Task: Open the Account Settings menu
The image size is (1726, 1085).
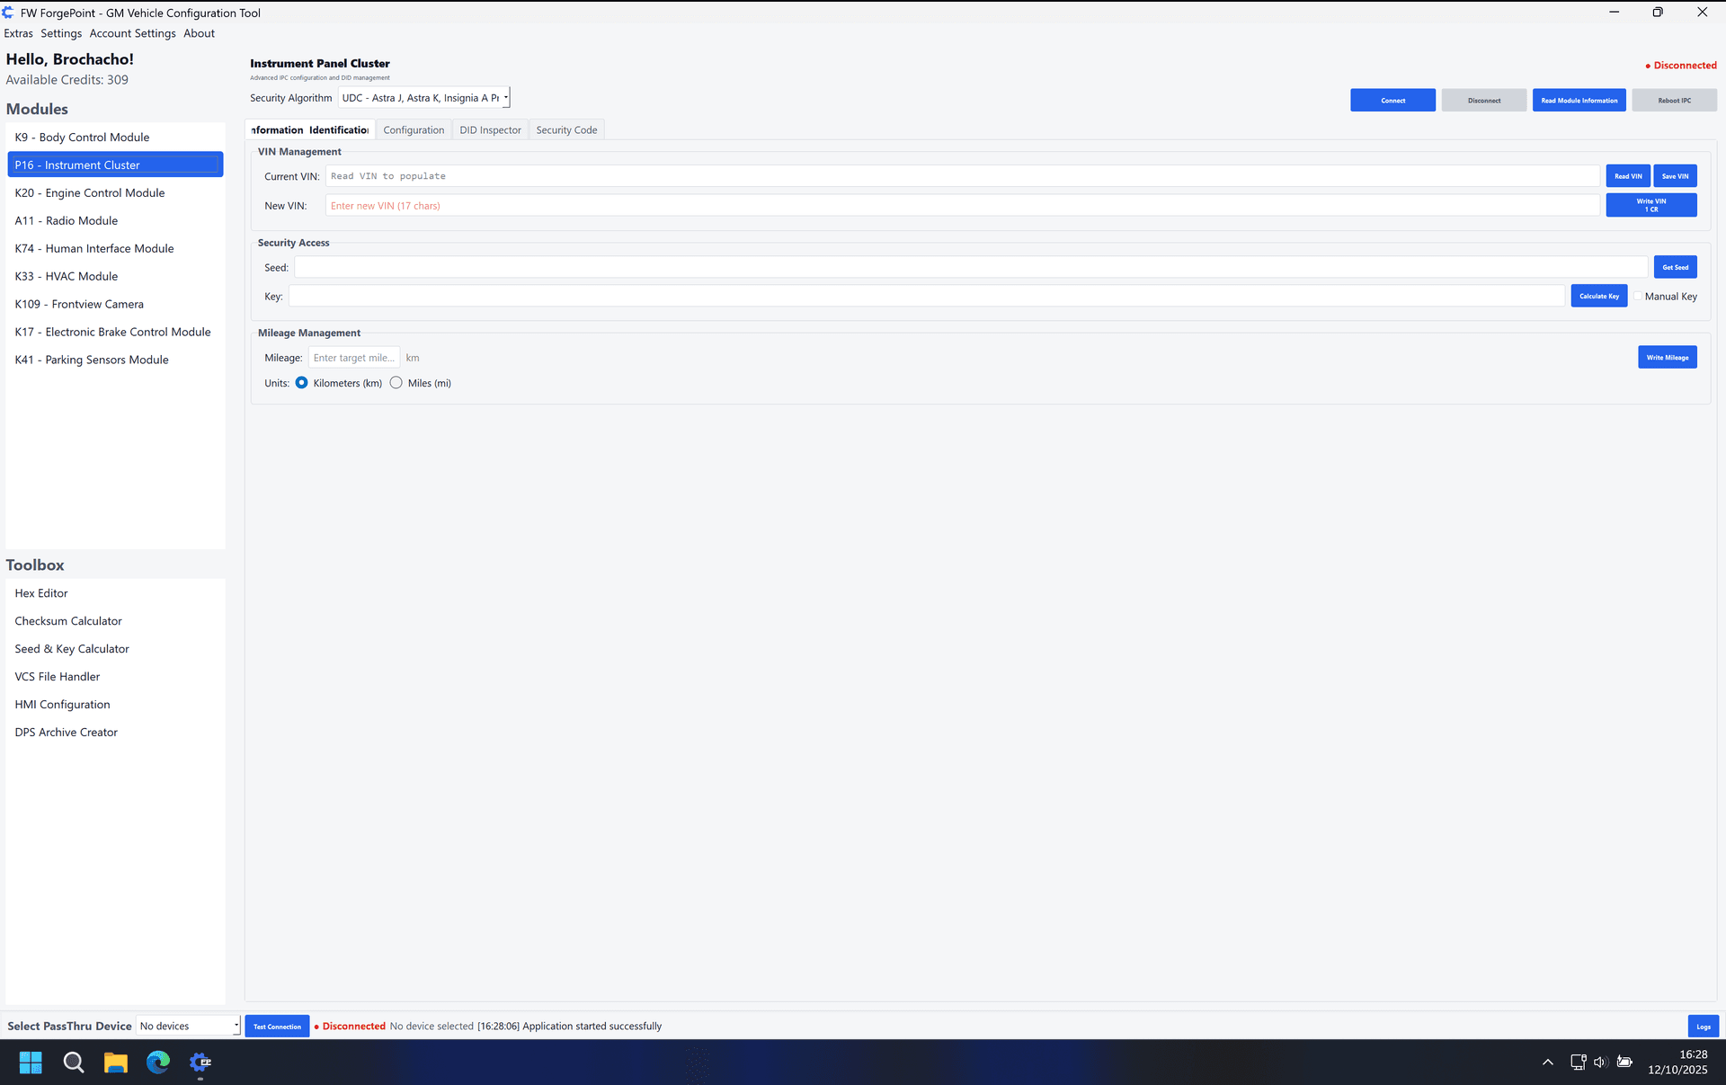Action: [132, 33]
